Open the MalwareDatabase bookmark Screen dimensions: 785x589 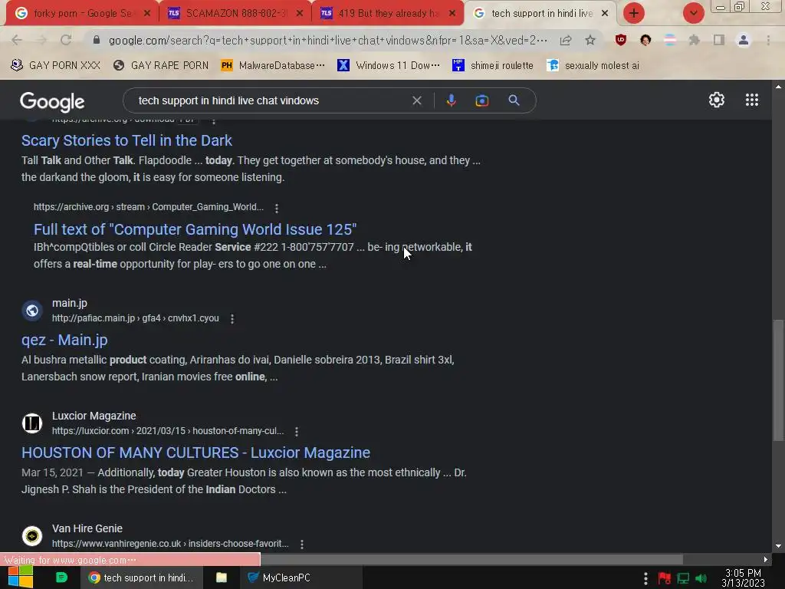point(273,65)
